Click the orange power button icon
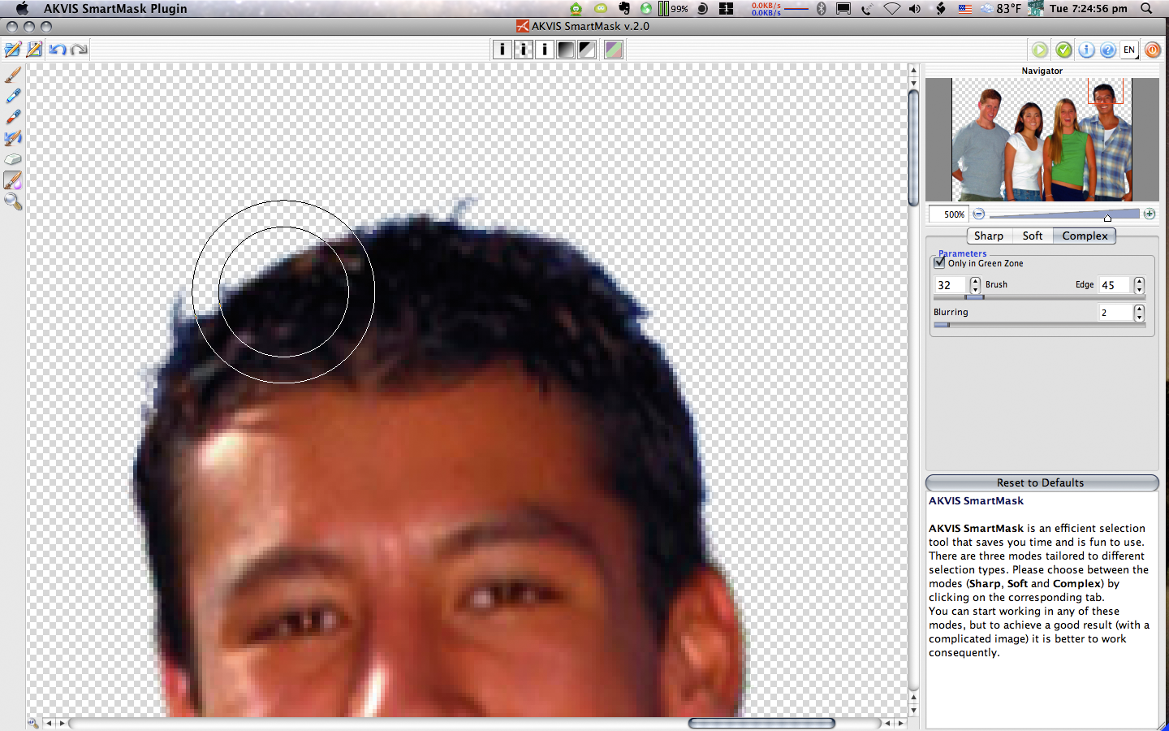Image resolution: width=1169 pixels, height=731 pixels. (x=1153, y=50)
